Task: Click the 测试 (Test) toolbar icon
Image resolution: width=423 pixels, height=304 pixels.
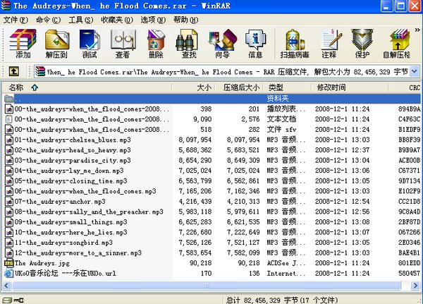Action: pyautogui.click(x=90, y=44)
